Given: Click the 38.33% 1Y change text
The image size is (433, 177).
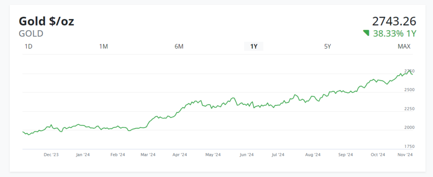Looking at the screenshot, I should [x=395, y=33].
